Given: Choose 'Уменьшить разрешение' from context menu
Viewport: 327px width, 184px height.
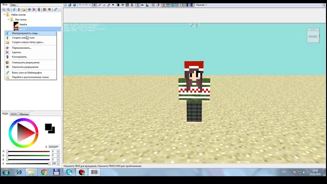Looking at the screenshot, I should [x=31, y=62].
